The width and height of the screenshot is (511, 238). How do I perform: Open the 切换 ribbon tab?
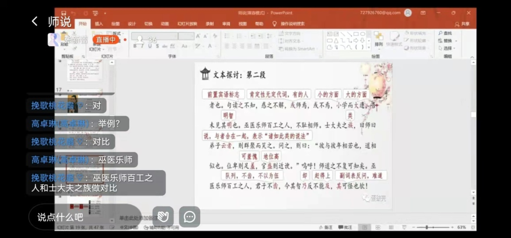148,24
